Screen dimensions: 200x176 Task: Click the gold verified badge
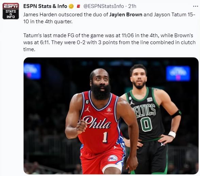click(71, 6)
